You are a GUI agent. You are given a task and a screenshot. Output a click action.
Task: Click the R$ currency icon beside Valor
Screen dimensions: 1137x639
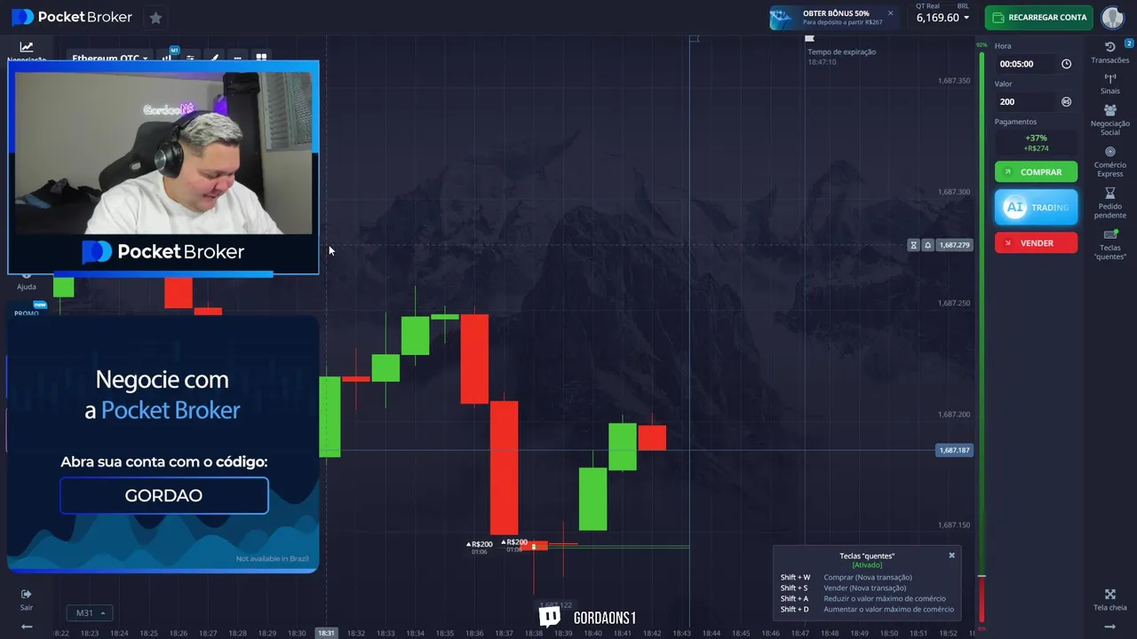pos(1066,101)
